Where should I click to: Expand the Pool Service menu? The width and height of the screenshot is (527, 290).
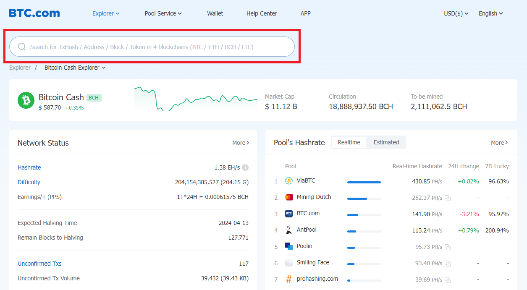(x=163, y=13)
